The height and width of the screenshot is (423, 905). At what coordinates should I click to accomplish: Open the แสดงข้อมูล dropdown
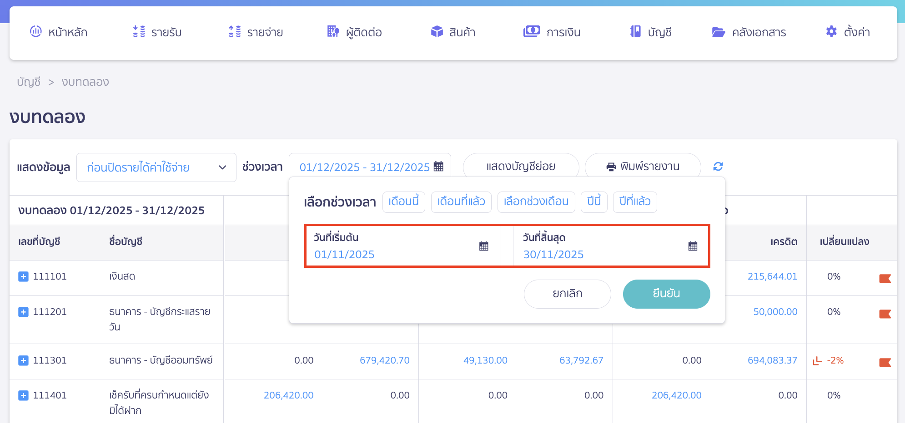click(156, 167)
